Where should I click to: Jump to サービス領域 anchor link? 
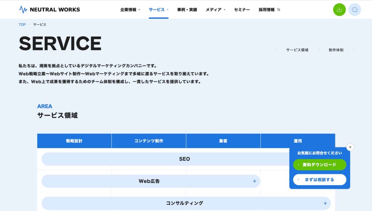tap(297, 50)
